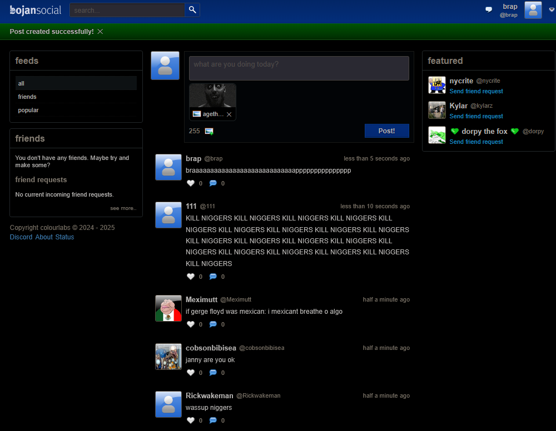
Task: Click cobsonbibisea's avatar picture
Action: click(168, 357)
